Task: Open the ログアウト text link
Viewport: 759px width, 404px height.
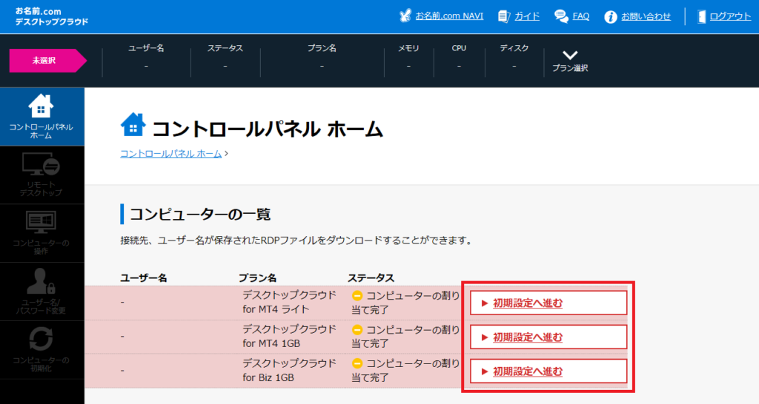Action: [730, 16]
